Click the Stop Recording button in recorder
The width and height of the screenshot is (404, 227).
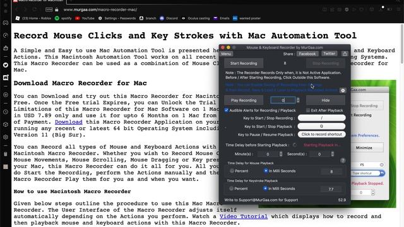click(x=326, y=63)
